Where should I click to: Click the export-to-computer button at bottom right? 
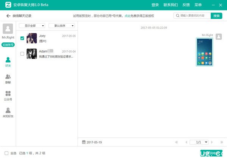(x=211, y=153)
